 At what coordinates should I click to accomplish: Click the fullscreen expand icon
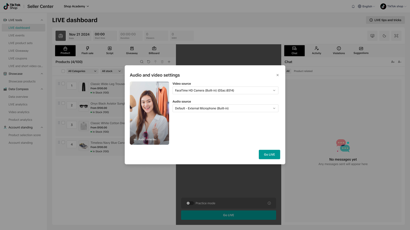pos(396,36)
